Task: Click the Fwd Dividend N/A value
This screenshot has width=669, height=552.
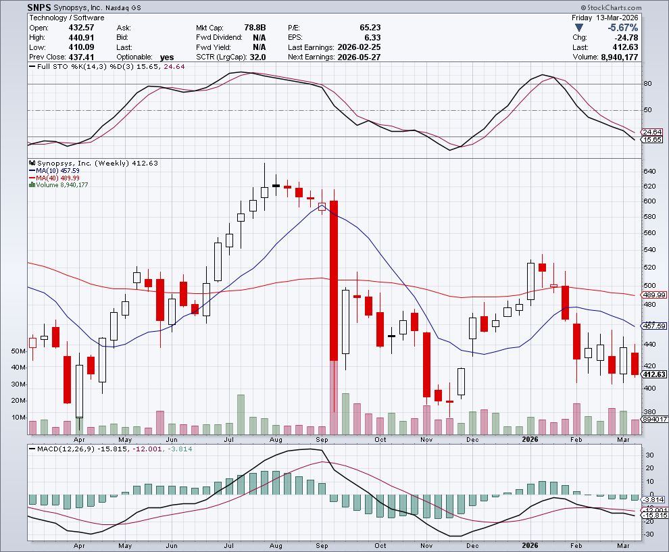Action: (x=259, y=38)
